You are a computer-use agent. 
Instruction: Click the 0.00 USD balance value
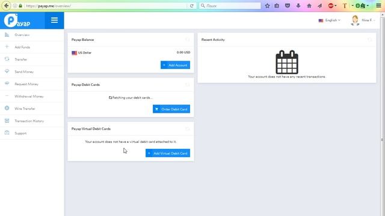click(183, 52)
